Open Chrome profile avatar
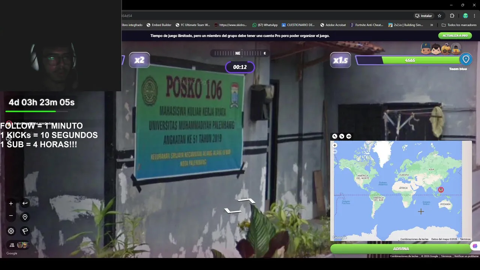480x270 pixels. [x=465, y=16]
